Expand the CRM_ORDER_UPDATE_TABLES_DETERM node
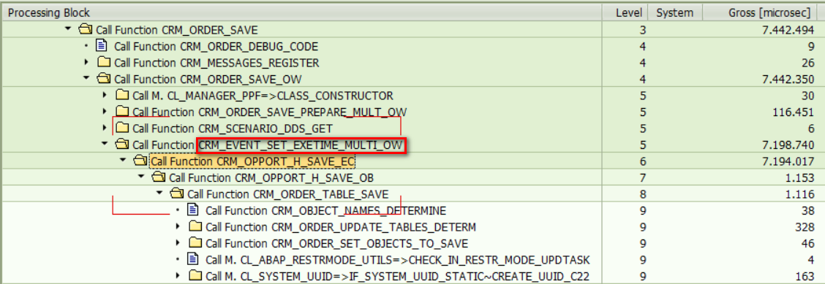 pyautogui.click(x=178, y=227)
